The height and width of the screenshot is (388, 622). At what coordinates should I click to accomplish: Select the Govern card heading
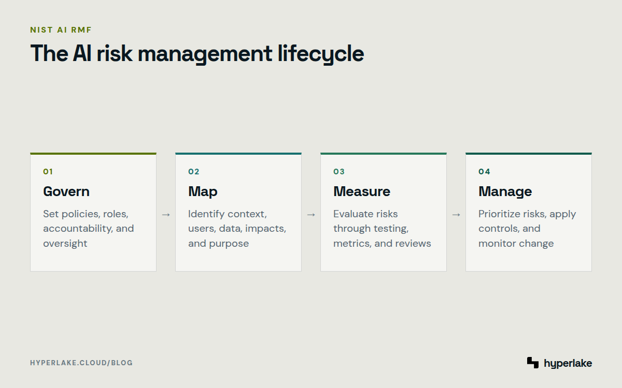[66, 191]
